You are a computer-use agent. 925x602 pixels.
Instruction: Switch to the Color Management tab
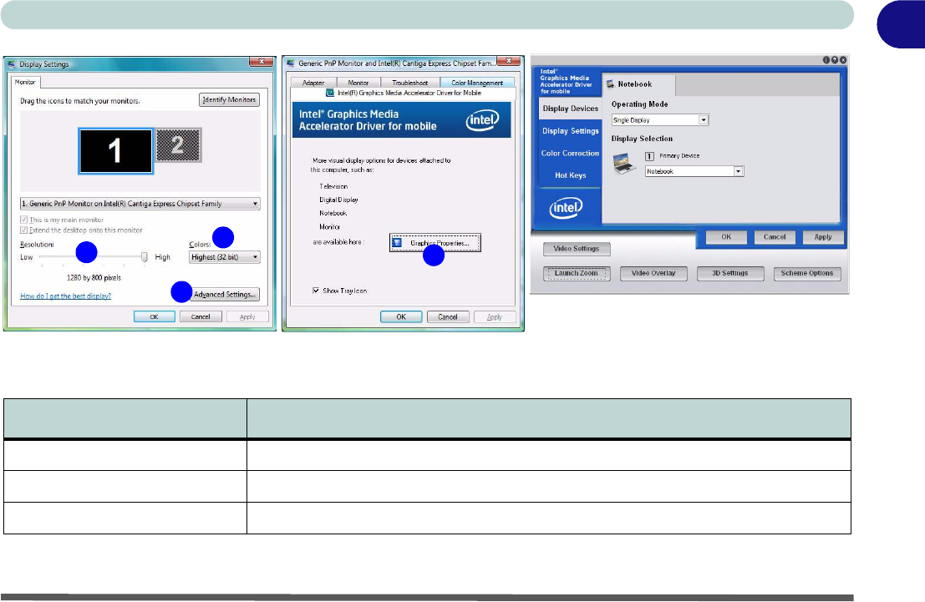point(477,83)
